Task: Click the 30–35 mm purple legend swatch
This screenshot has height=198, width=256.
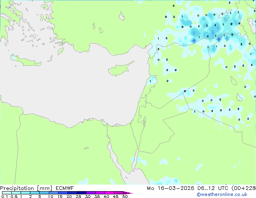Action: [x=90, y=193]
